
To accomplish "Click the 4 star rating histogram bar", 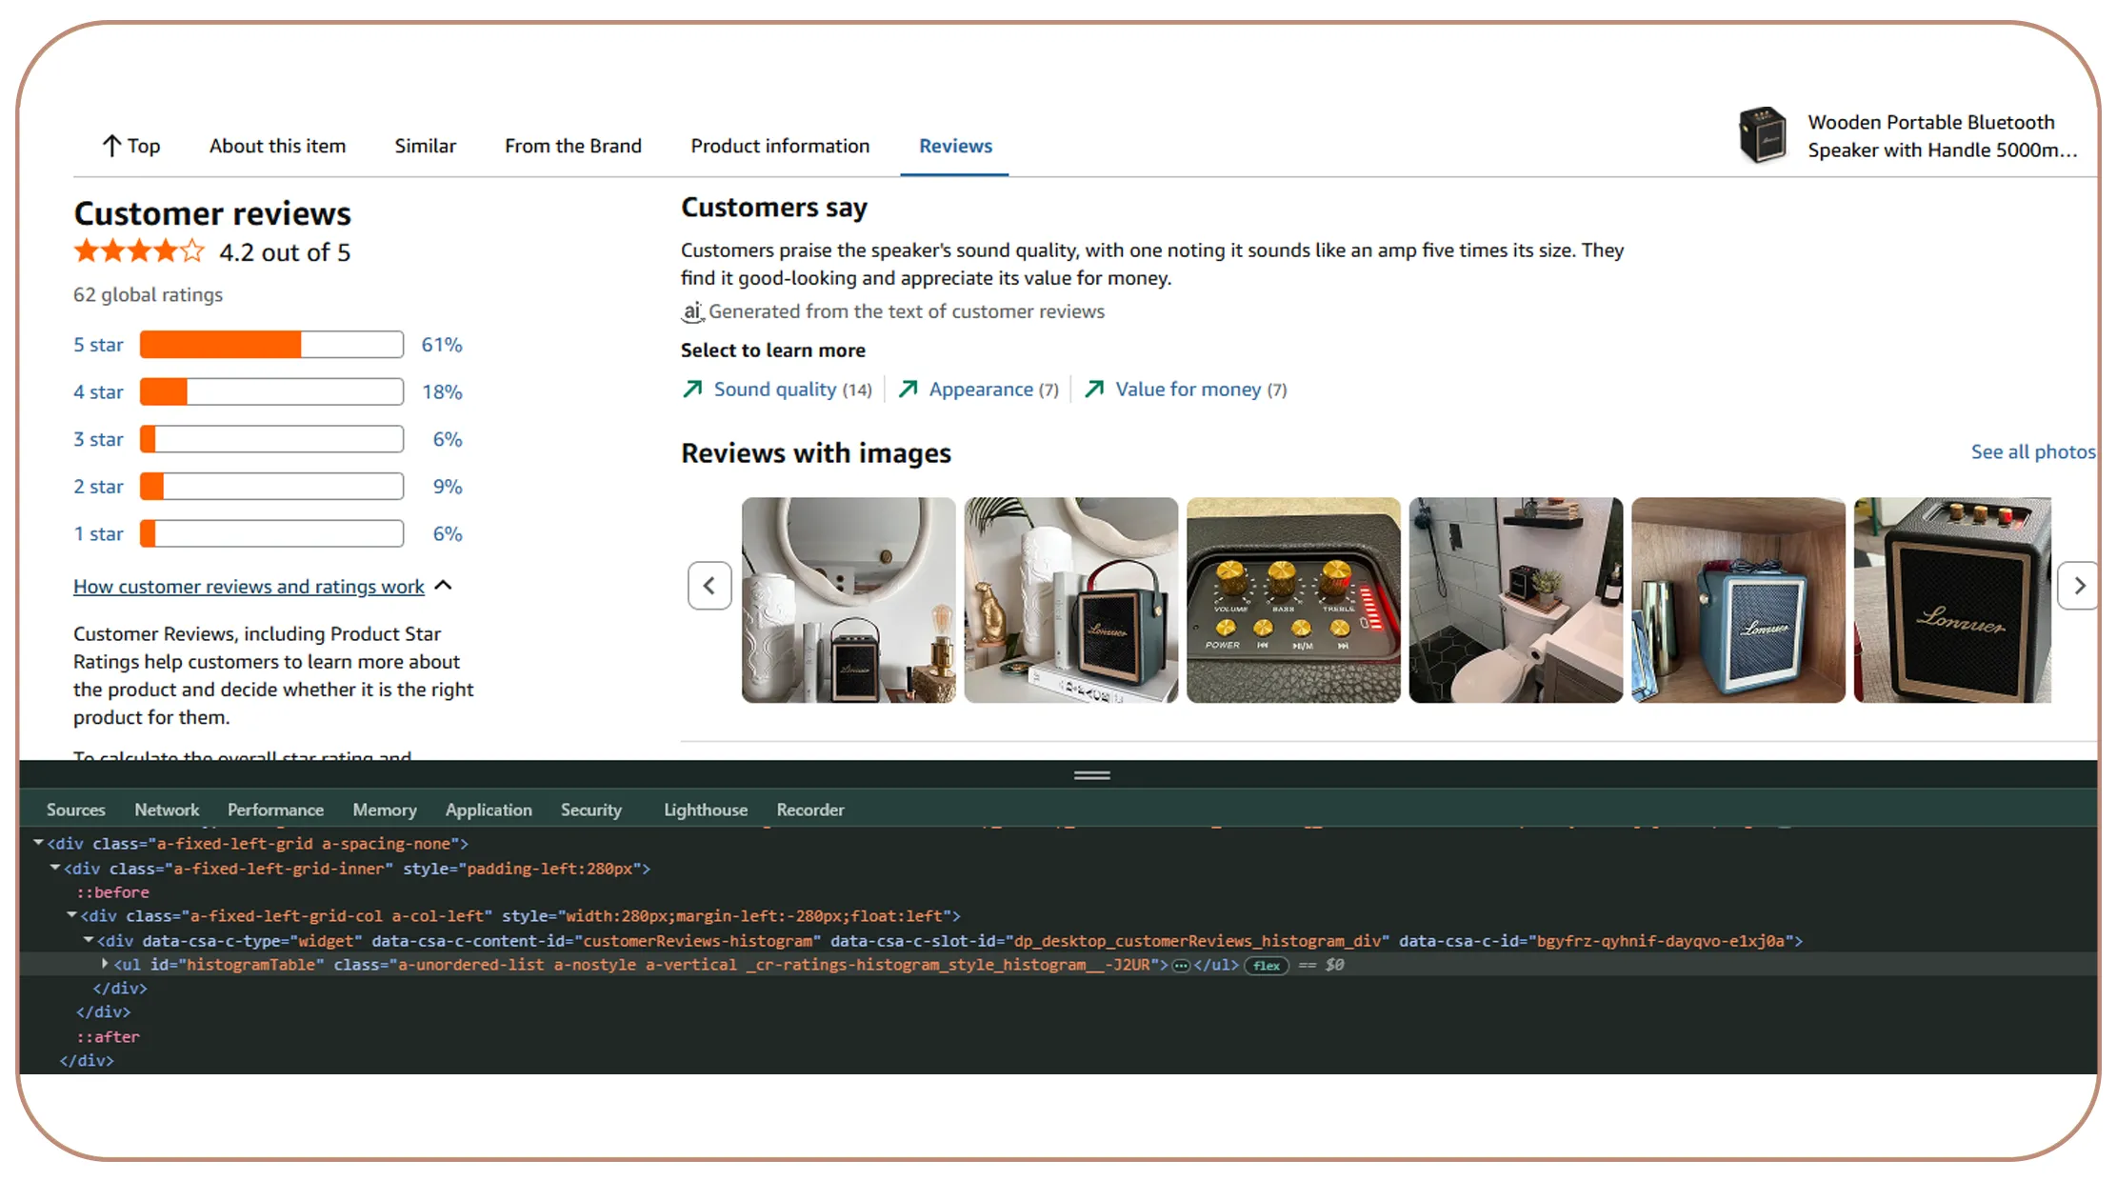I will pos(271,391).
